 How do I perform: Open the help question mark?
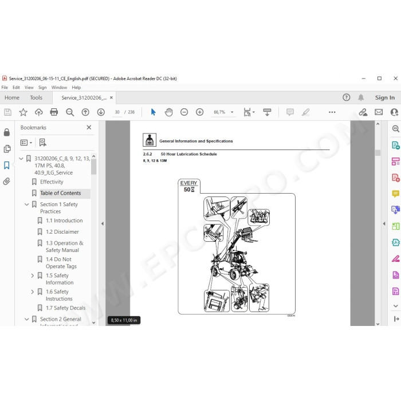click(346, 97)
